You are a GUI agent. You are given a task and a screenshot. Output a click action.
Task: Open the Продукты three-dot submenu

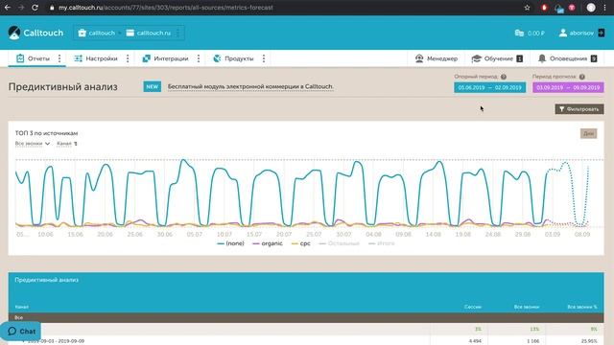264,58
